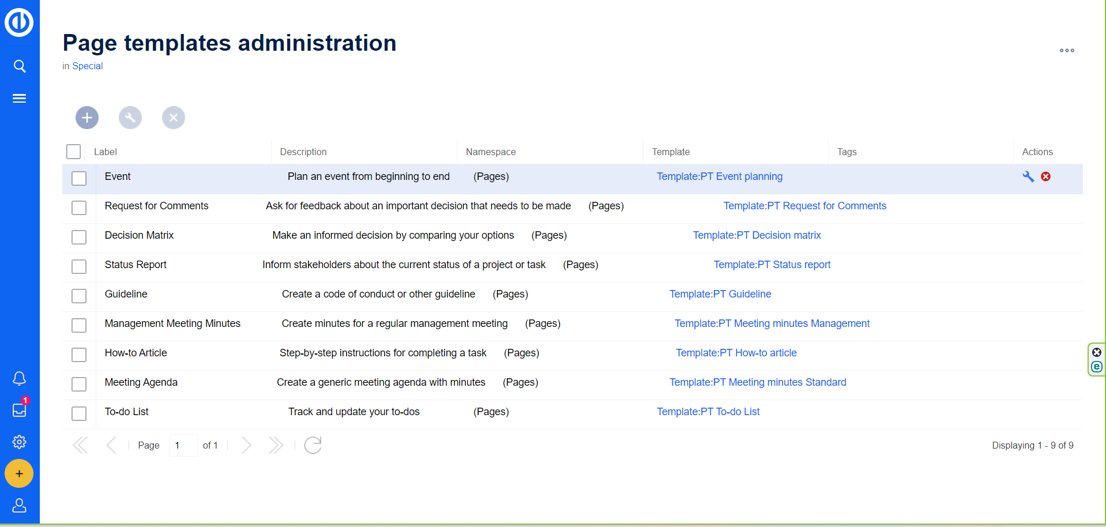Delete Event template using the red X icon
The height and width of the screenshot is (527, 1106).
click(x=1045, y=176)
